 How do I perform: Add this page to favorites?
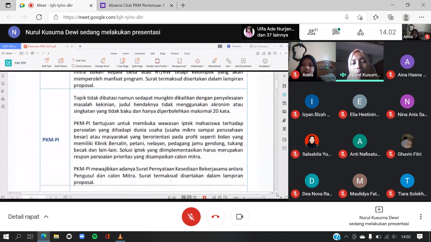360,17
